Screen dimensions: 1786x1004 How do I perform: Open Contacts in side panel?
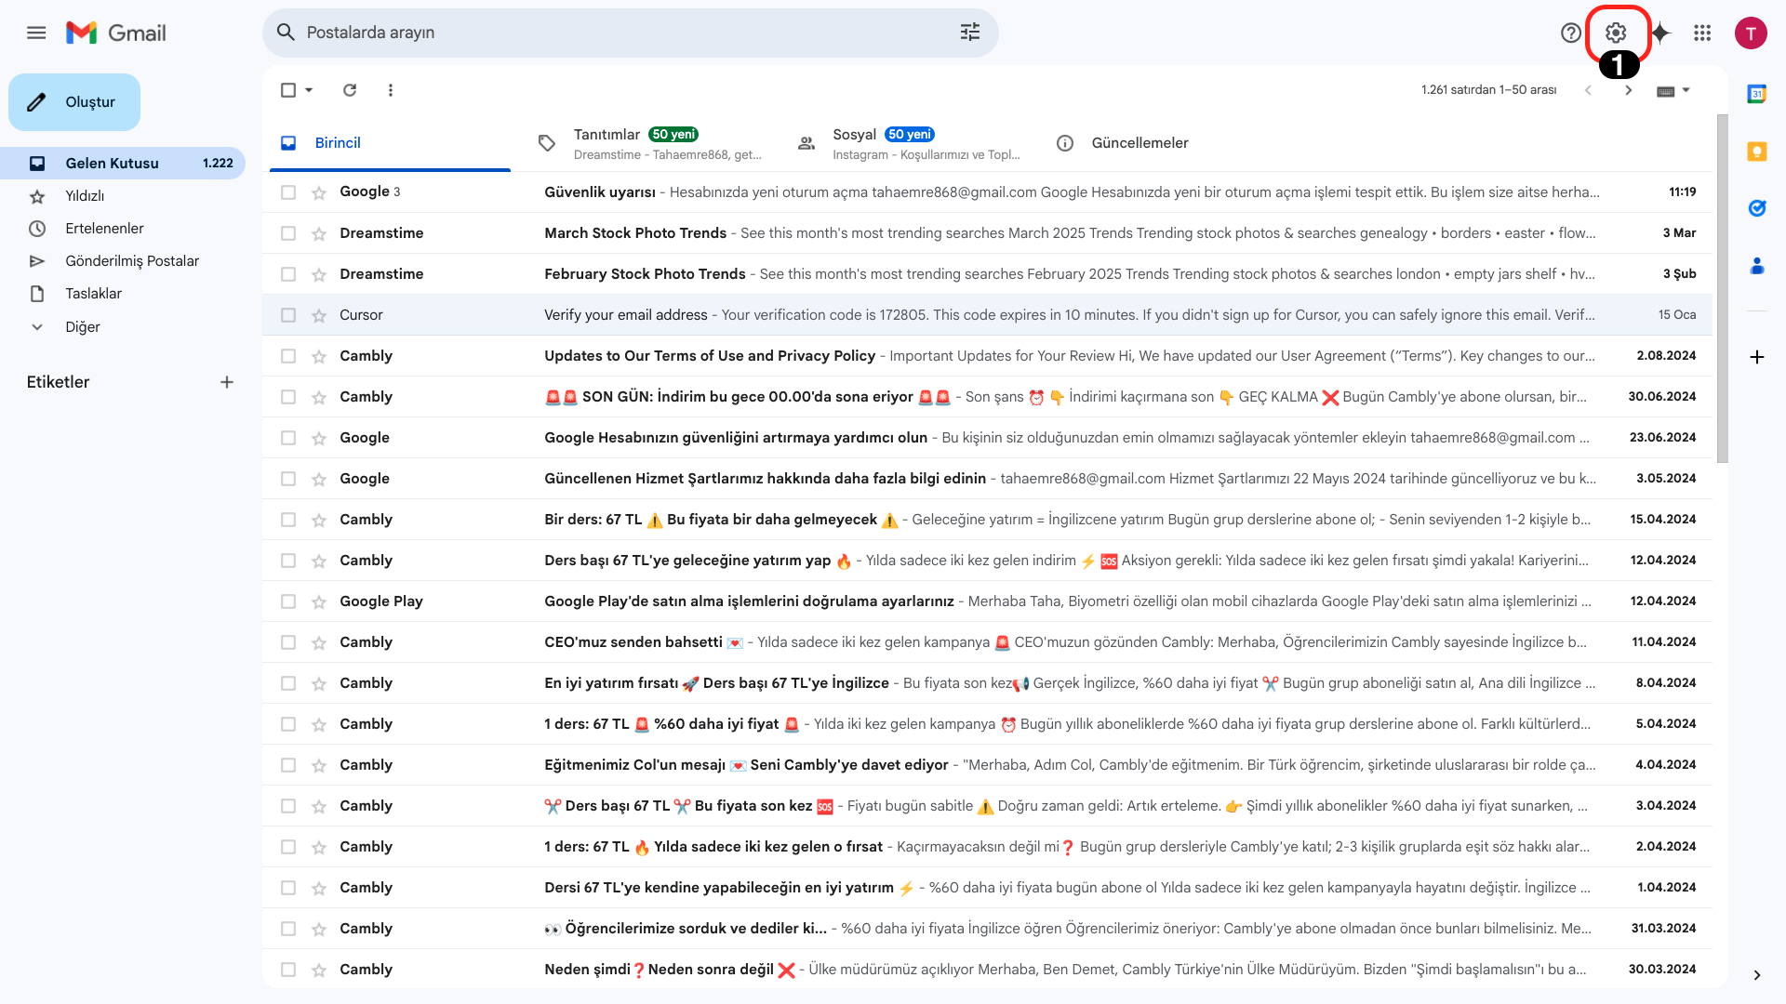(x=1756, y=266)
